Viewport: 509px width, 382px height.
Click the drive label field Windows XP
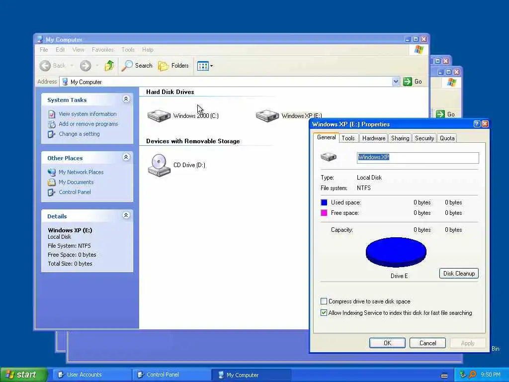[x=418, y=158]
